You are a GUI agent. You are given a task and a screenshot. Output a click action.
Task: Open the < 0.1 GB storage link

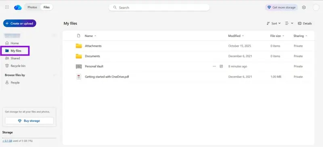(7, 141)
